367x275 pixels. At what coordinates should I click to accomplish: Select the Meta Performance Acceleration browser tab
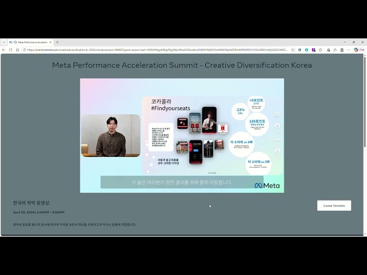(30, 42)
